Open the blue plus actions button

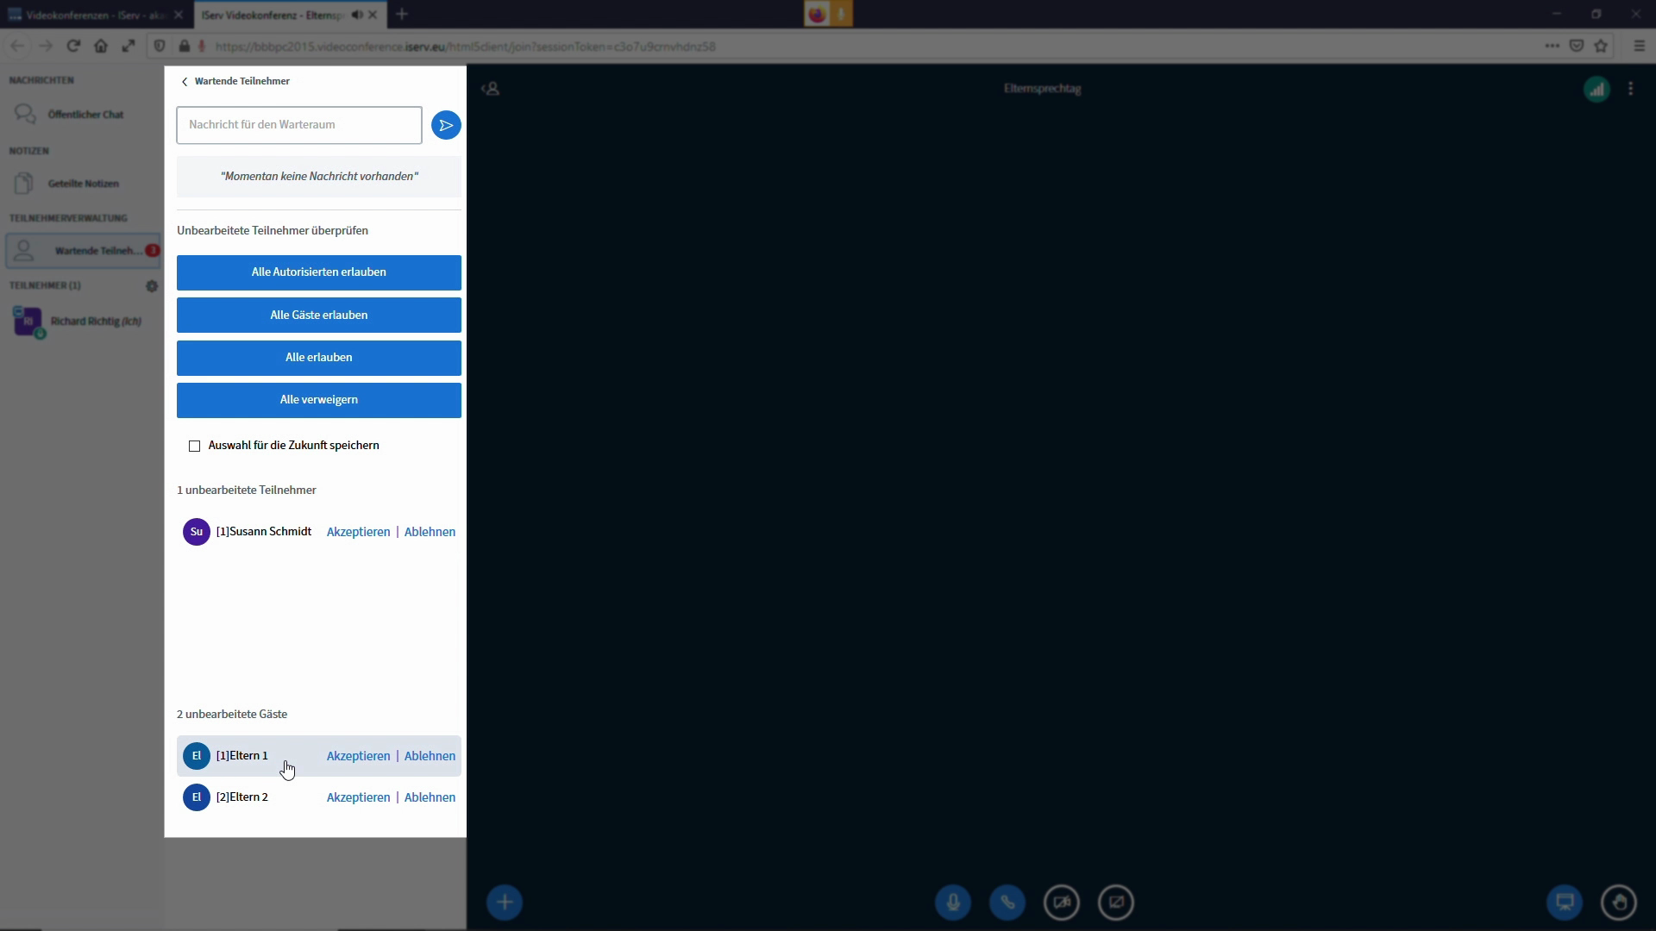505,903
